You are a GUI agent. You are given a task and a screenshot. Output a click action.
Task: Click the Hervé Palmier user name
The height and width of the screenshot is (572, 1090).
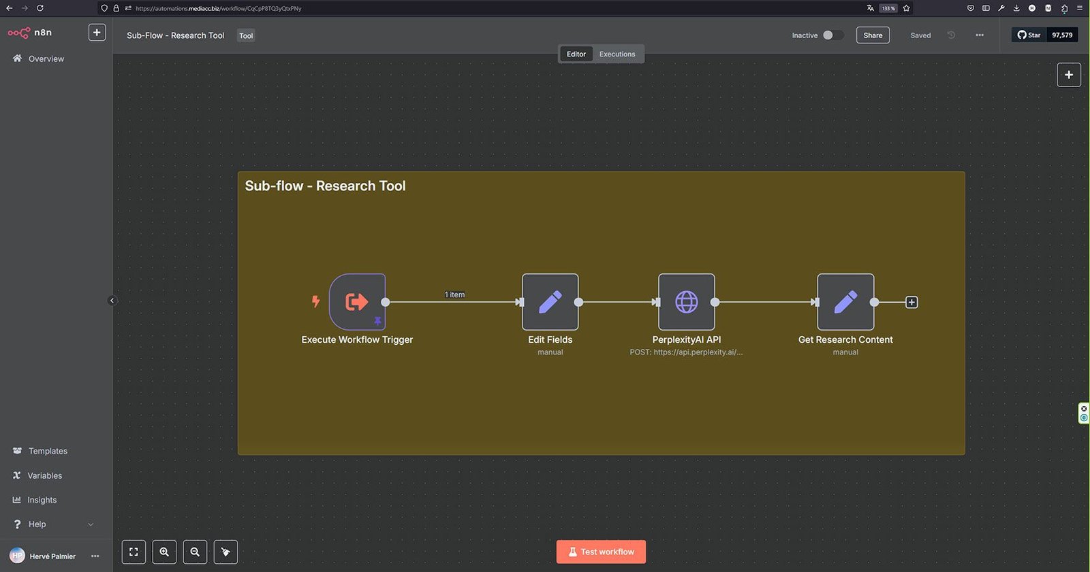pos(52,556)
